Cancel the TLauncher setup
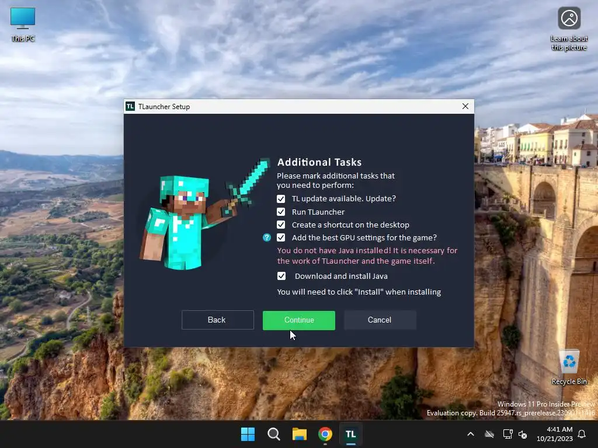Screen dimensions: 598x448 tap(380, 320)
